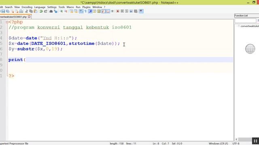The height and width of the screenshot is (145, 259).
Task: Click Run Macro Multiple Times icon
Action: tap(131, 11)
